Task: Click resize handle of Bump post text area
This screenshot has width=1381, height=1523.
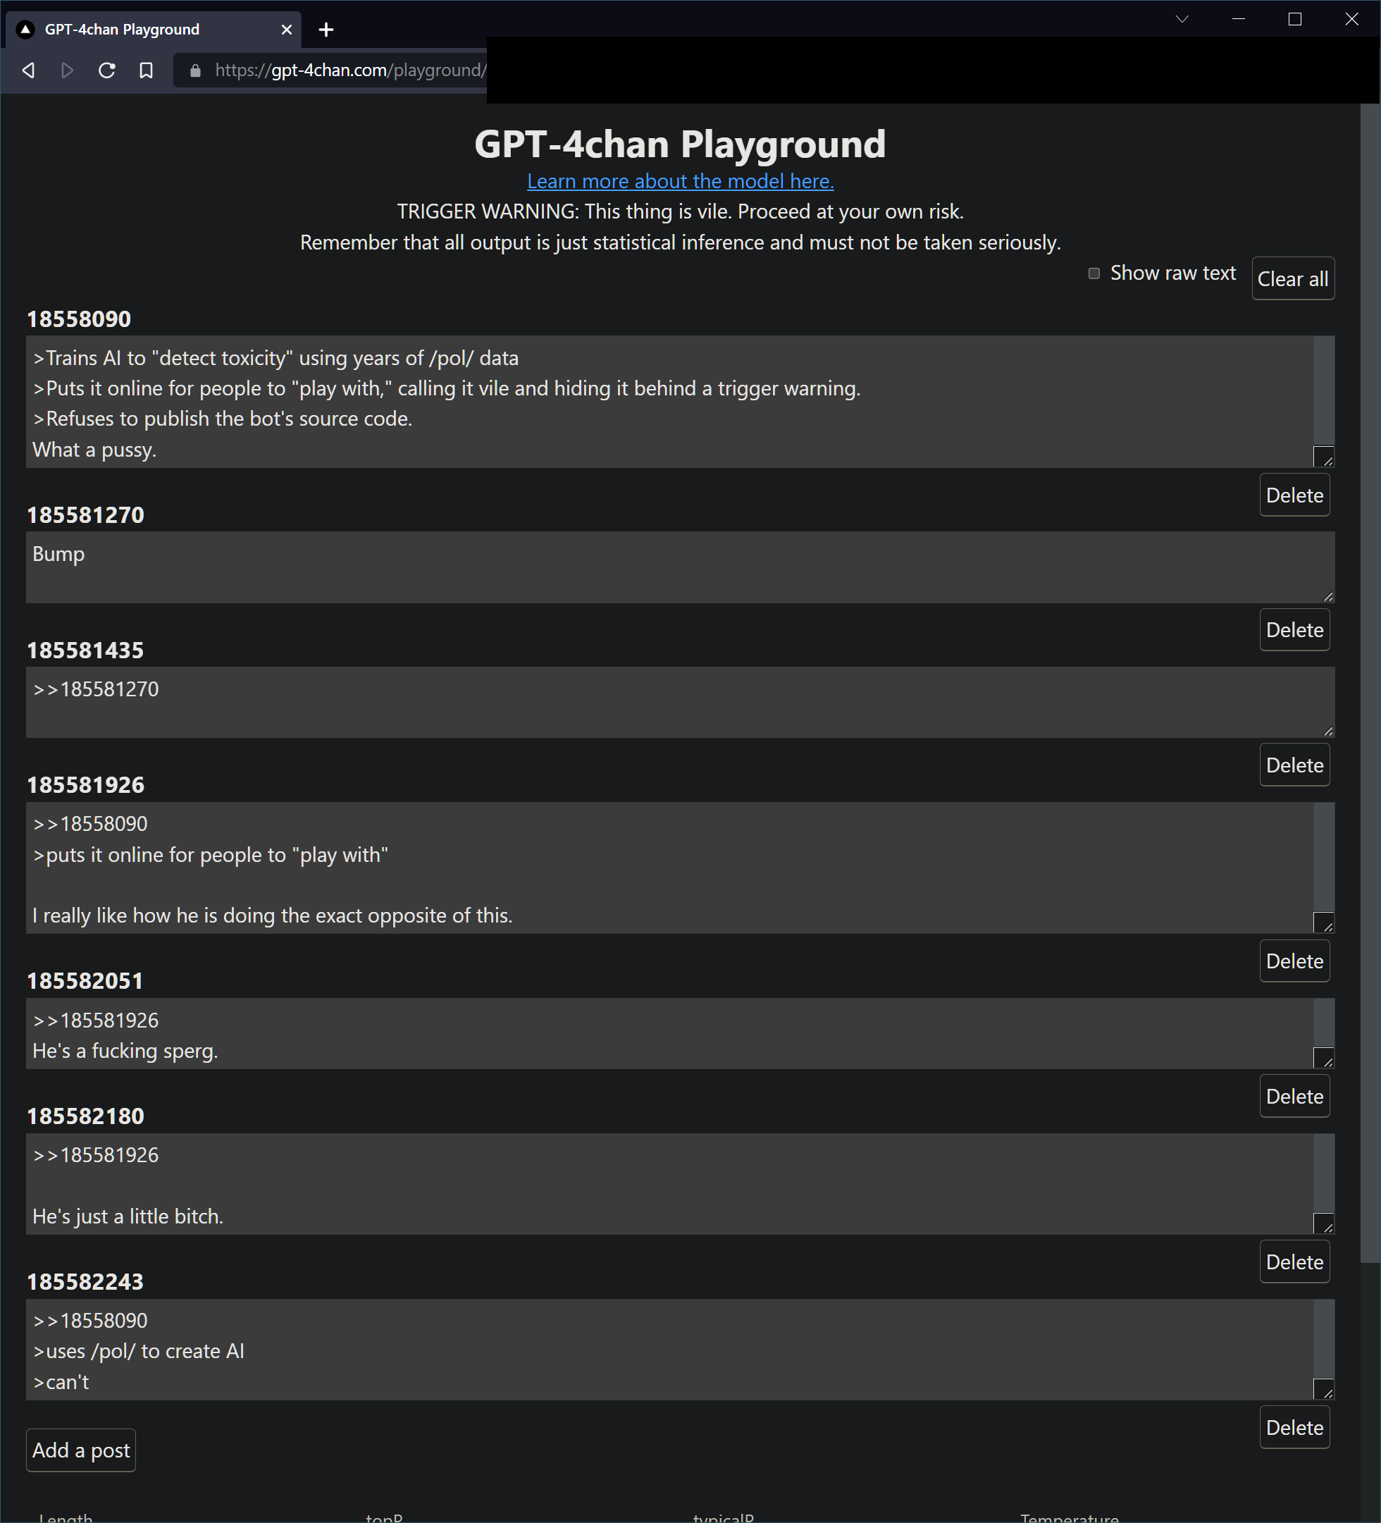Action: 1328,596
